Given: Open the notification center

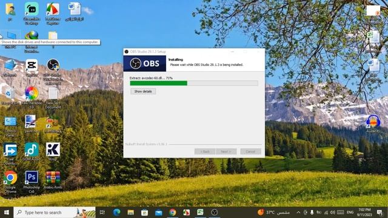Looking at the screenshot, I should click(380, 213).
